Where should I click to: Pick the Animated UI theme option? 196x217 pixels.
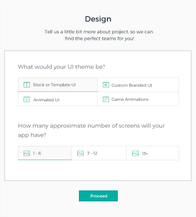point(57,99)
